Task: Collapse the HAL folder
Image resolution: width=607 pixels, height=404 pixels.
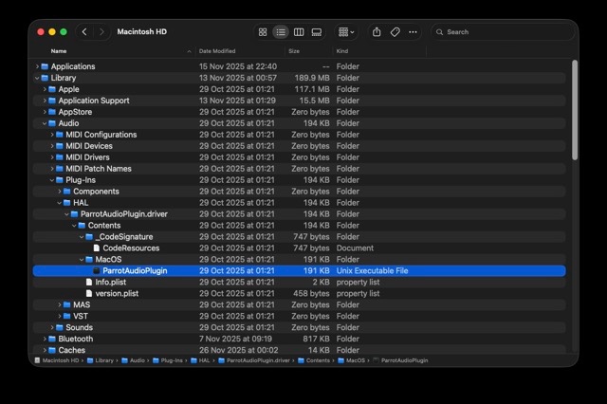Action: (x=59, y=203)
